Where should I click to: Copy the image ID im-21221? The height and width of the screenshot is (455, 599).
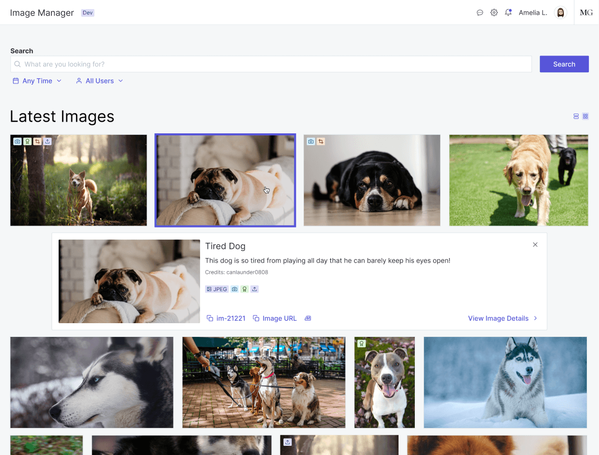point(226,318)
